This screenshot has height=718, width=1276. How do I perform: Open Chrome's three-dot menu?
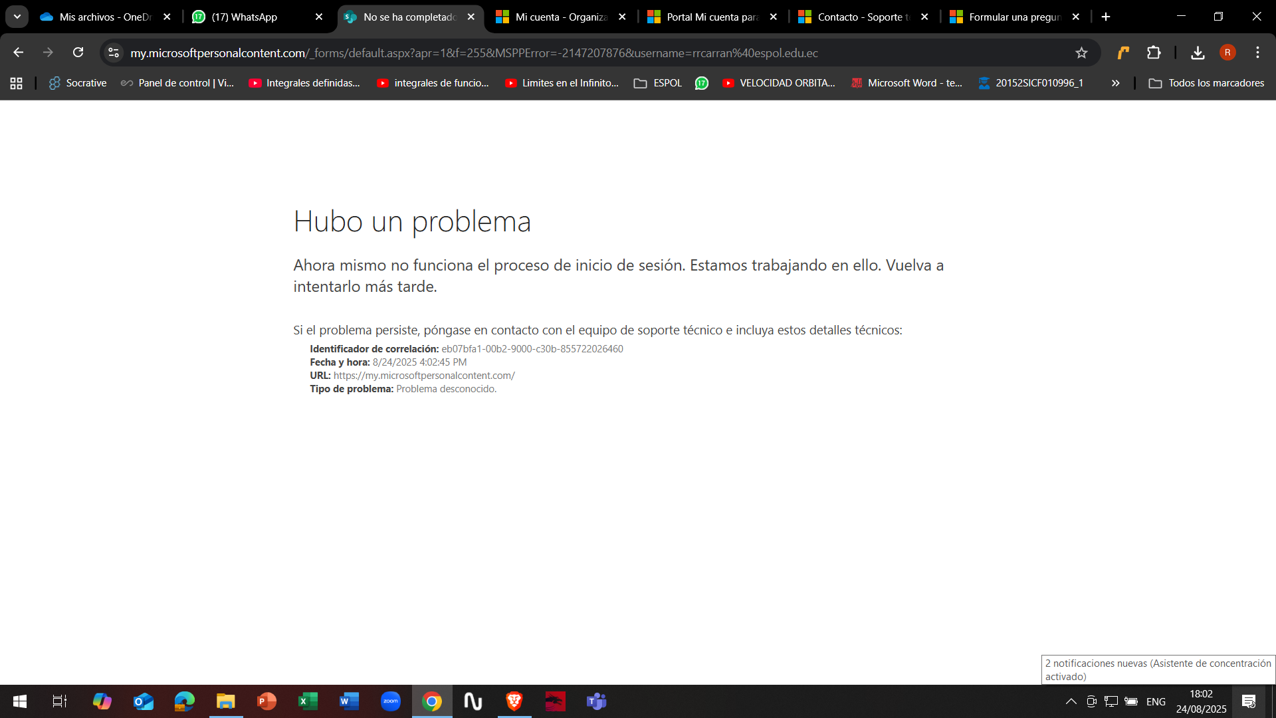(x=1257, y=53)
